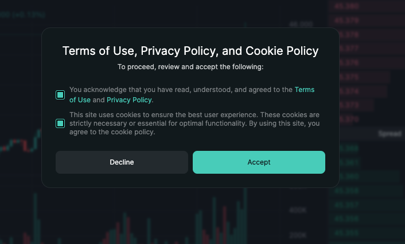
Task: Toggle the Terms of Use acknowledgment checkbox
Action: pyautogui.click(x=60, y=95)
